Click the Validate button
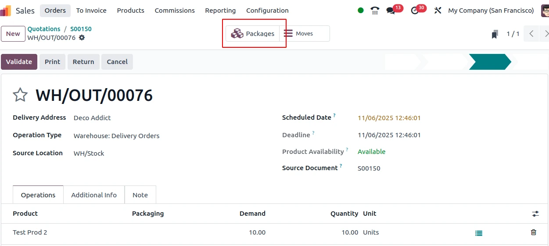This screenshot has height=246, width=549. pyautogui.click(x=19, y=62)
